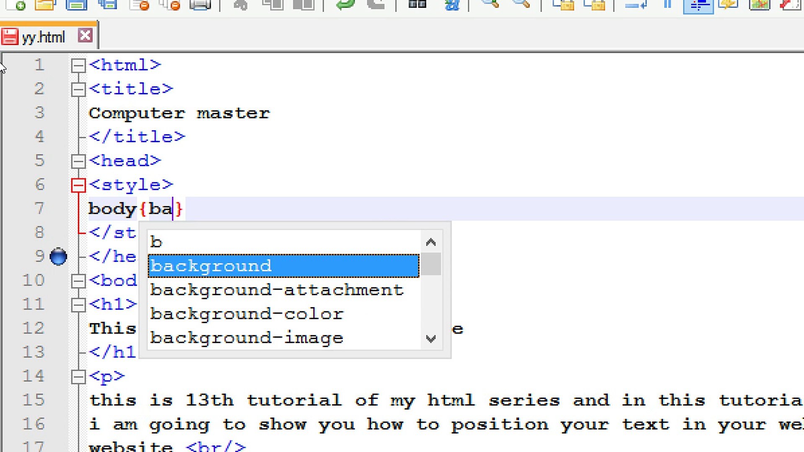This screenshot has height=452, width=804.
Task: Collapse the p tag fold on line 14
Action: 78,377
